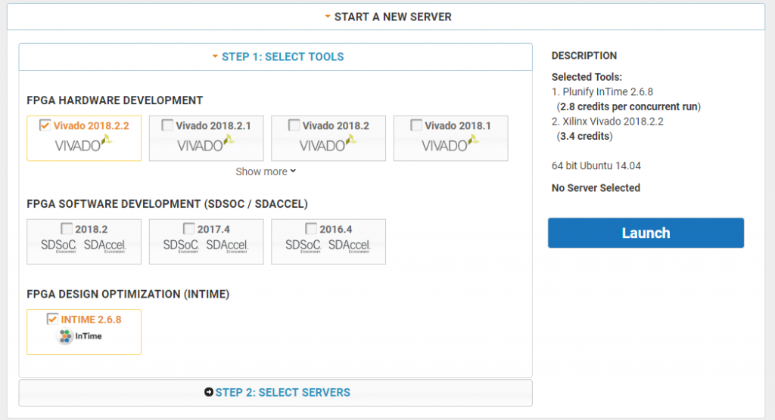The width and height of the screenshot is (775, 420).
Task: Check the Vivado 2018.2.1 checkbox
Action: point(167,125)
